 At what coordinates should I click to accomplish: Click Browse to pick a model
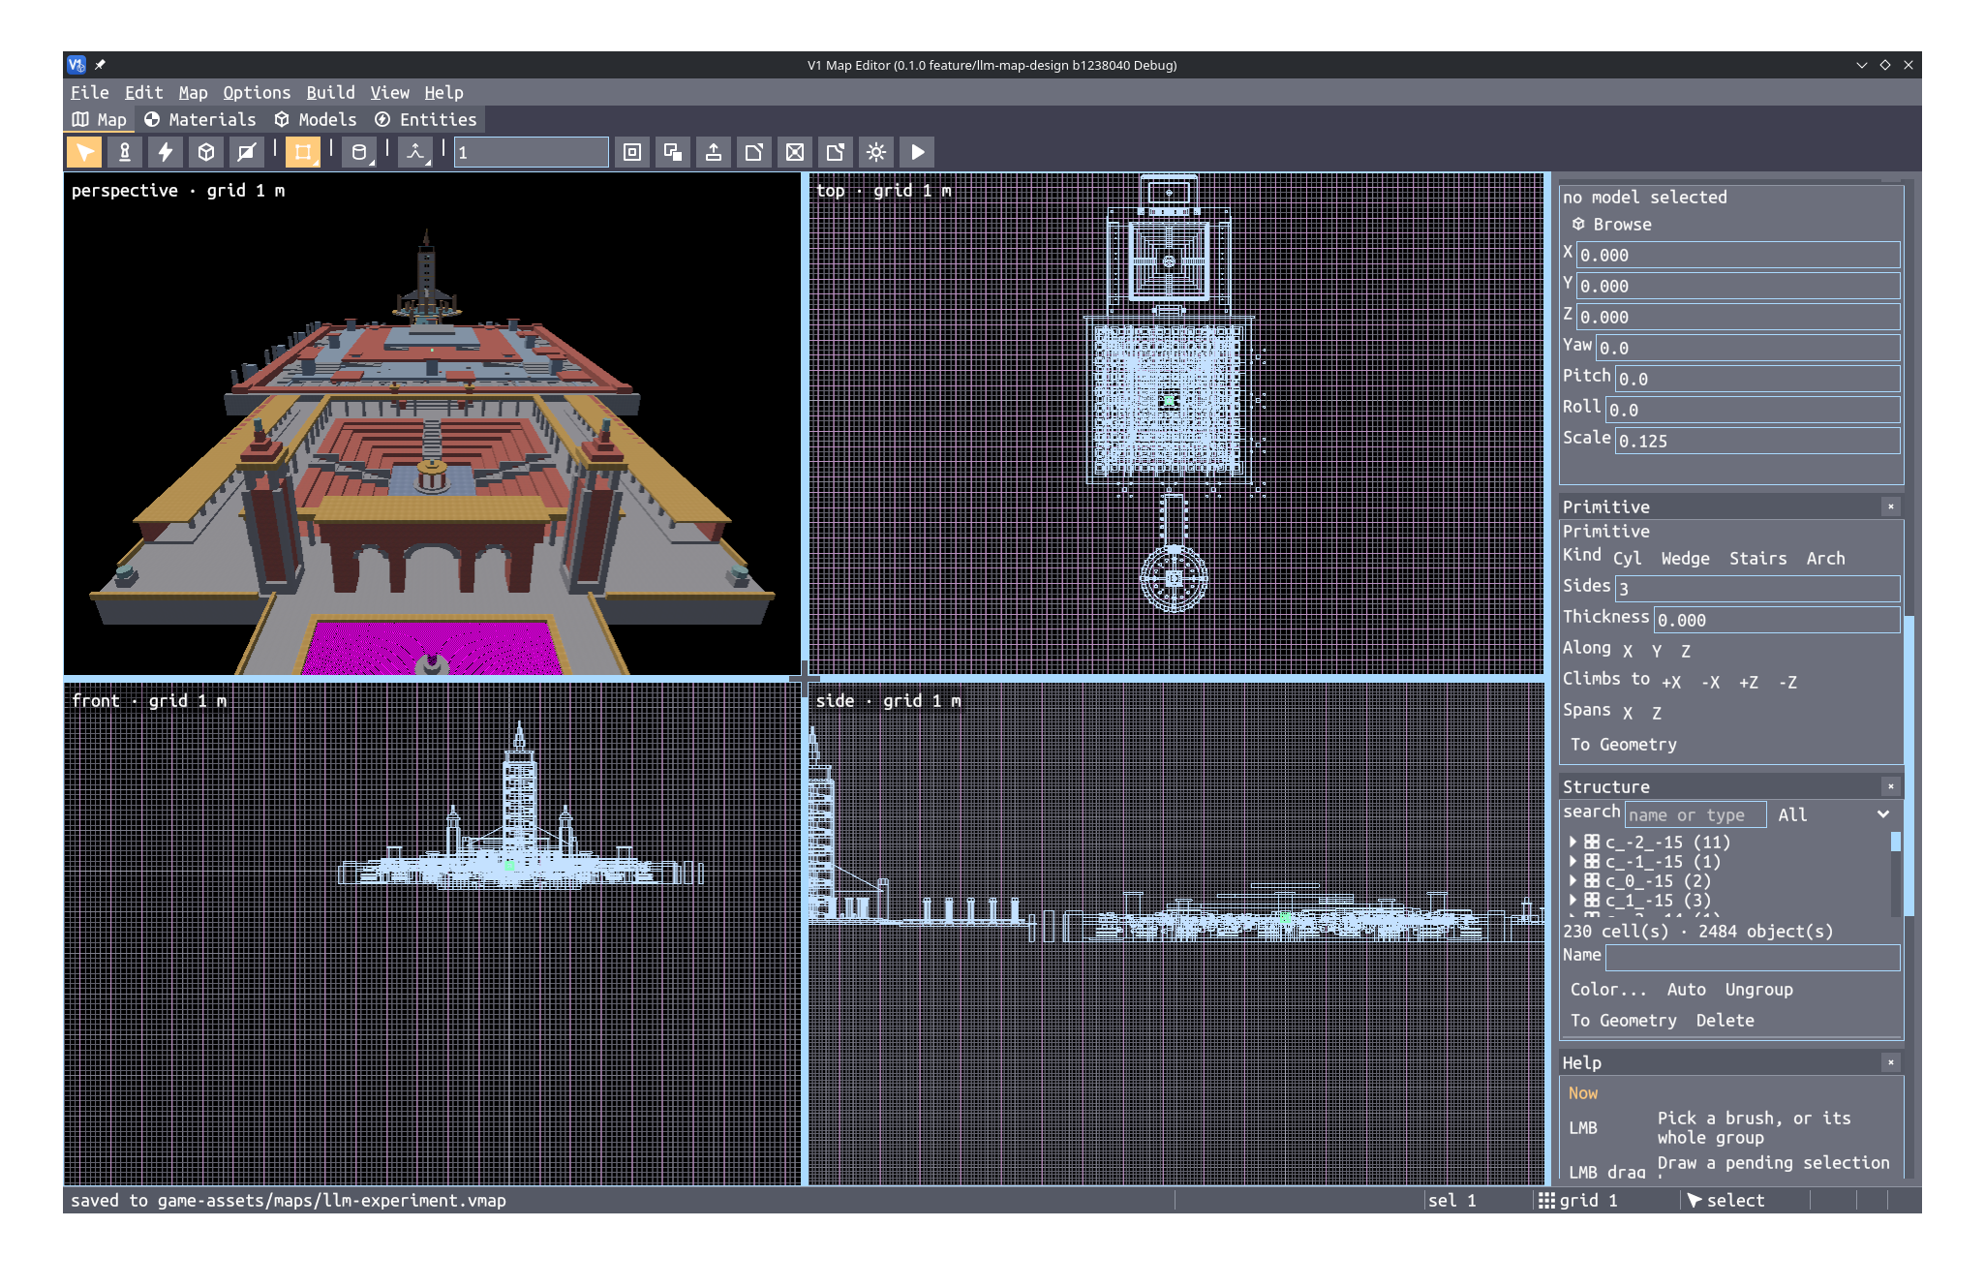[x=1612, y=225]
